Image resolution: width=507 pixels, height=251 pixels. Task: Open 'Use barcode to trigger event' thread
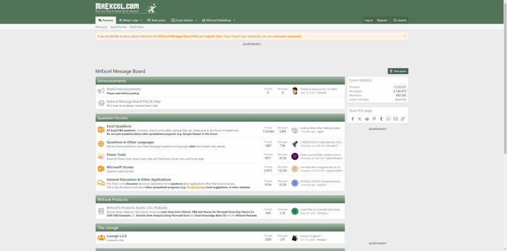pos(321,167)
